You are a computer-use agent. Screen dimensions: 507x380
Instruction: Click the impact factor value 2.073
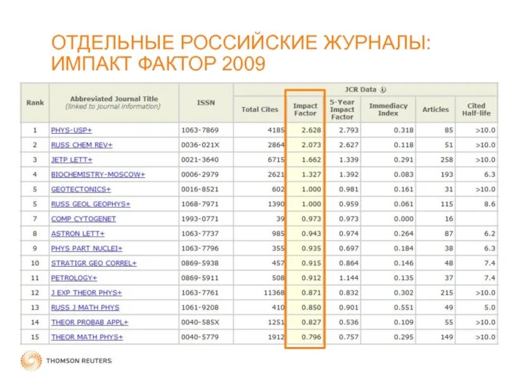311,145
